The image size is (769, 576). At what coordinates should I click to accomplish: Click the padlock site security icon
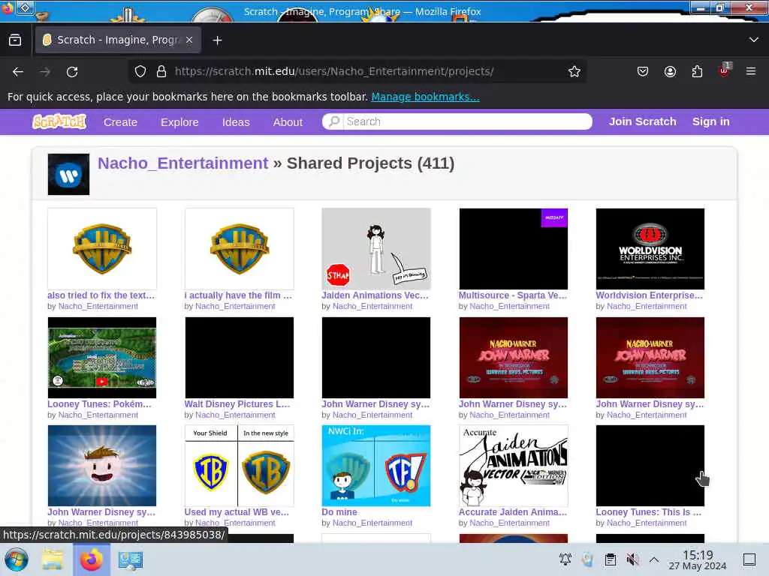(161, 71)
